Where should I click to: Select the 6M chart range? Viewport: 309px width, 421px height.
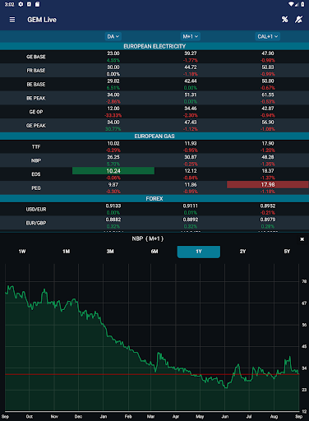pos(154,252)
